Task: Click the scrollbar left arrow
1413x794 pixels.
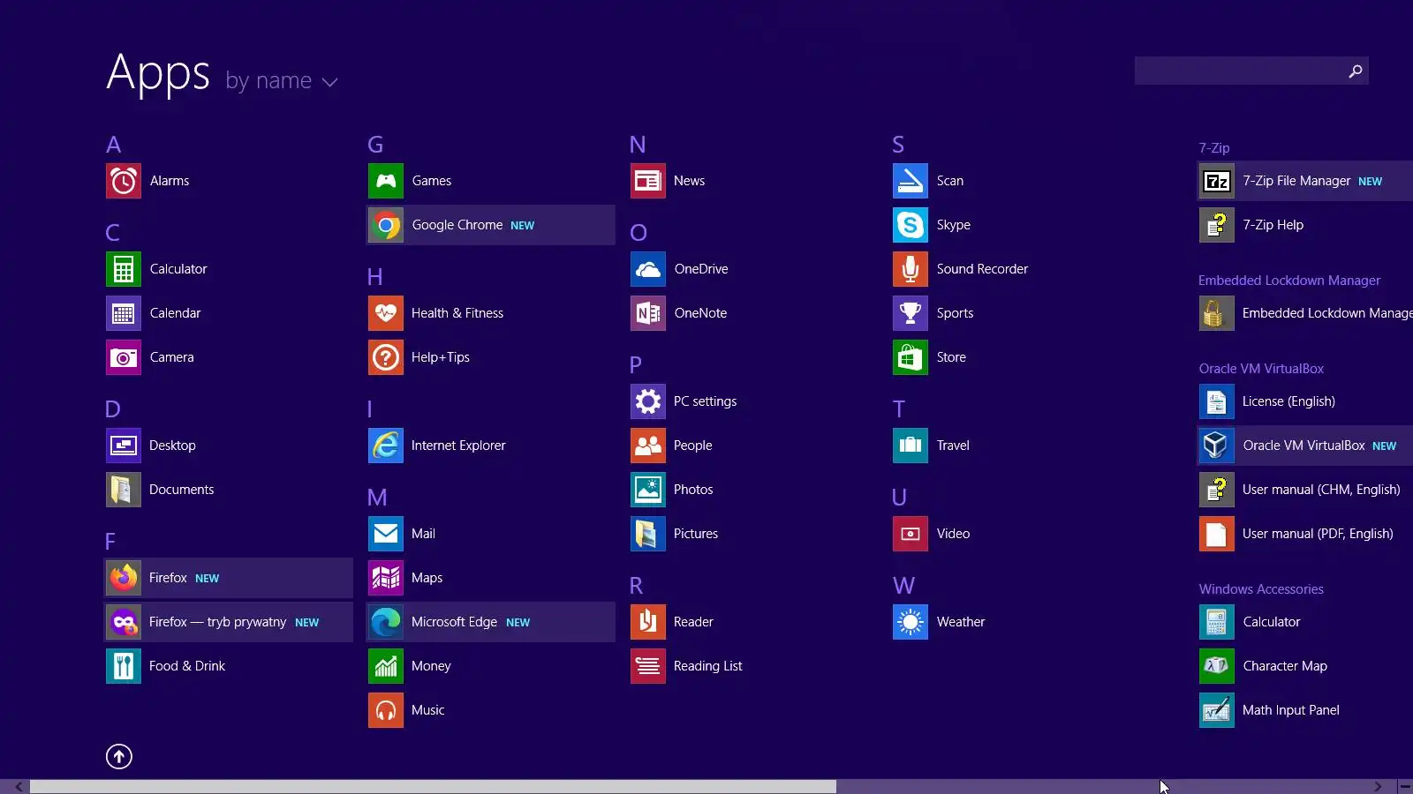Action: tap(19, 786)
